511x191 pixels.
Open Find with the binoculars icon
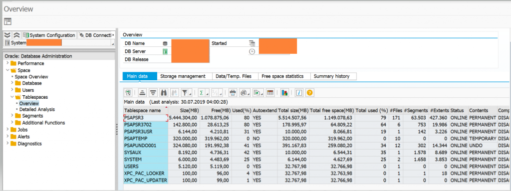pyautogui.click(x=163, y=93)
